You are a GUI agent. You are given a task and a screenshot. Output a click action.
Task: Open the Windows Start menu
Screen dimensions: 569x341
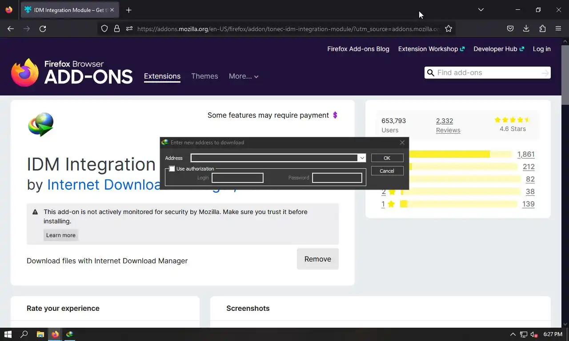tap(8, 334)
